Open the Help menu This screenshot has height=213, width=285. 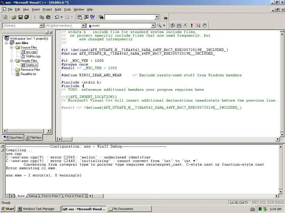[x=90, y=9]
